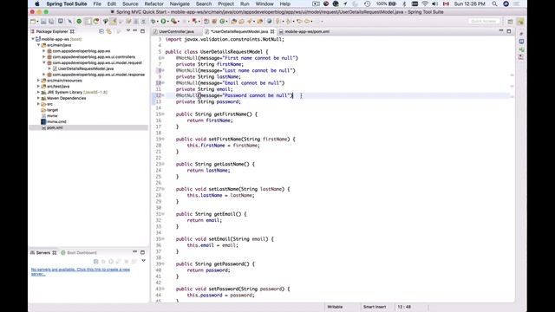Screen dimensions: 555x312
Task: Collapse the mobile-app-ws project node
Action: click(33, 39)
